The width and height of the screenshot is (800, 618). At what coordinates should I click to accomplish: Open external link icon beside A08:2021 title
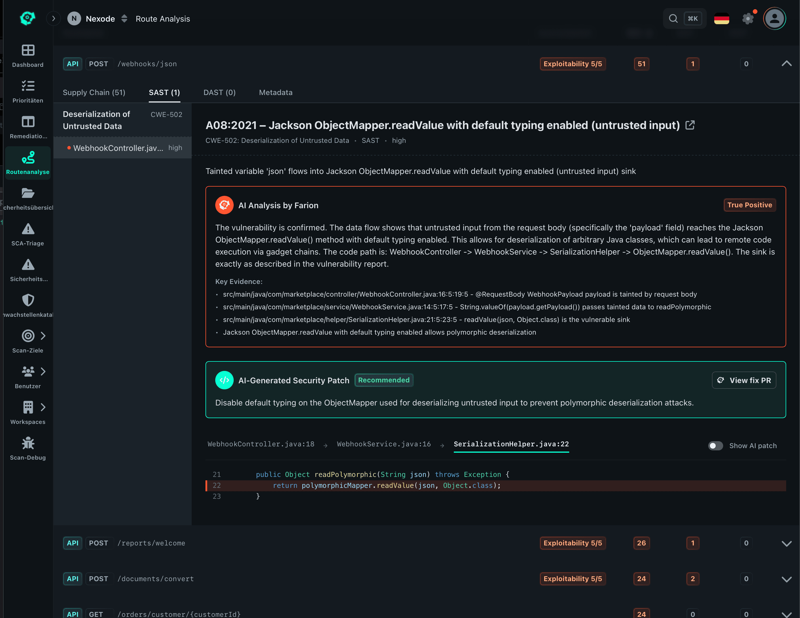690,125
